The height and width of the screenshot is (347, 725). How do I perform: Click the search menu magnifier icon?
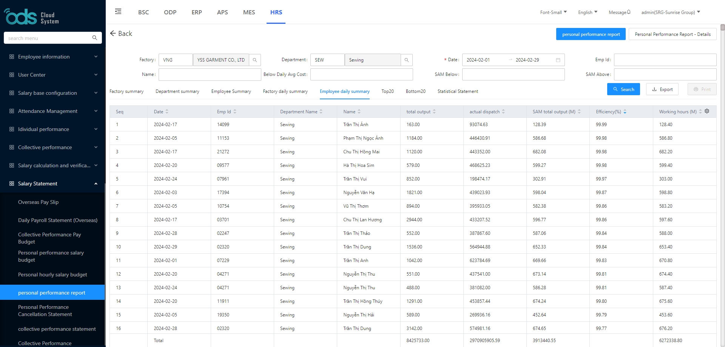pos(95,38)
